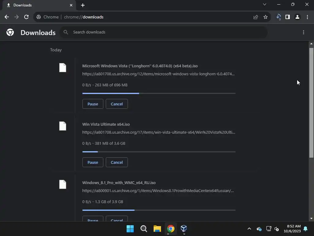Click the browser forward arrow
This screenshot has height=236, width=314.
(x=17, y=17)
